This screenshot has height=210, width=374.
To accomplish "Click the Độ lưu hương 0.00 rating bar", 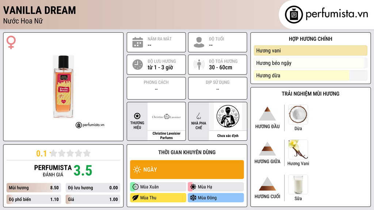I will [x=93, y=188].
